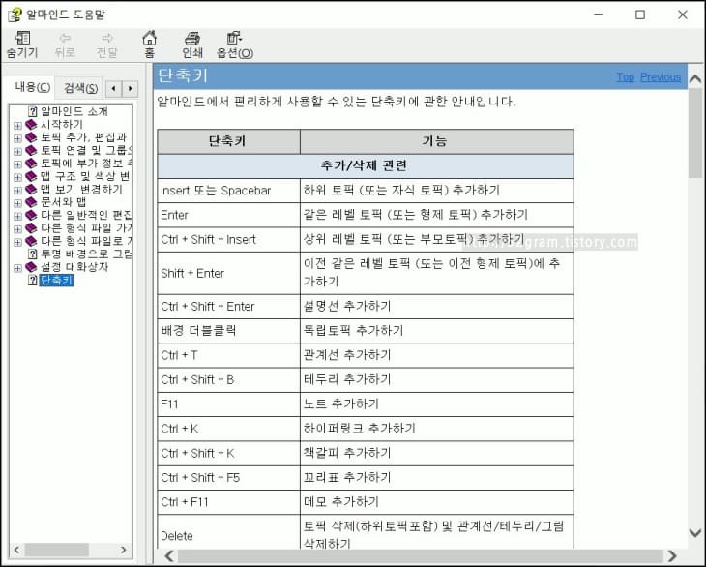Click the book icon beside 토픽 추가, 편집과
706x567 pixels.
click(31, 137)
